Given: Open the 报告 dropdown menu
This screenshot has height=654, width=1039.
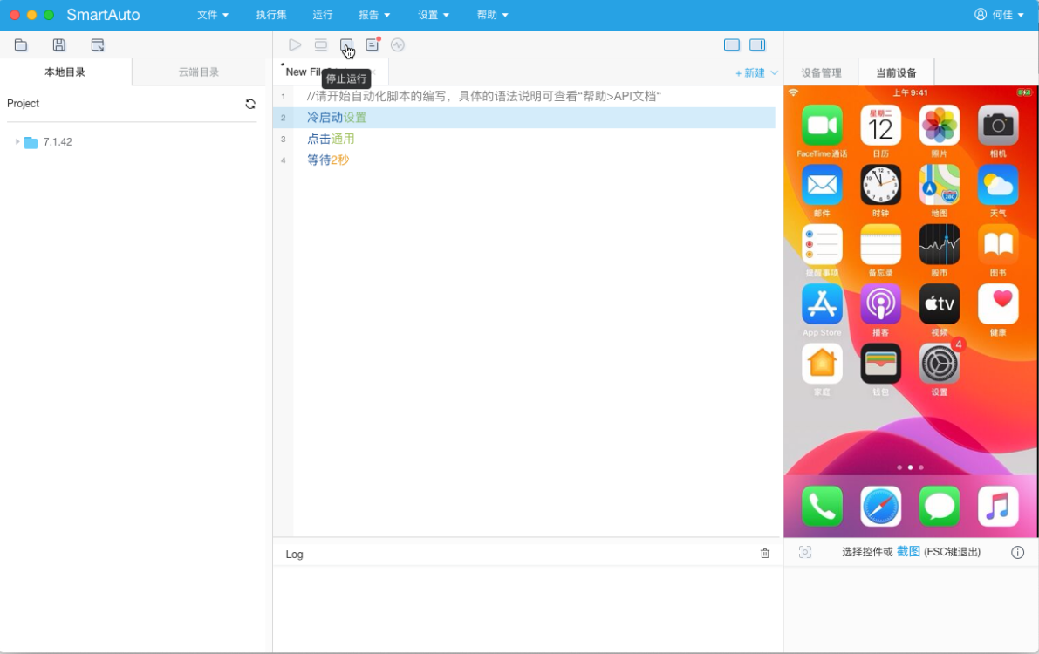Looking at the screenshot, I should (374, 15).
